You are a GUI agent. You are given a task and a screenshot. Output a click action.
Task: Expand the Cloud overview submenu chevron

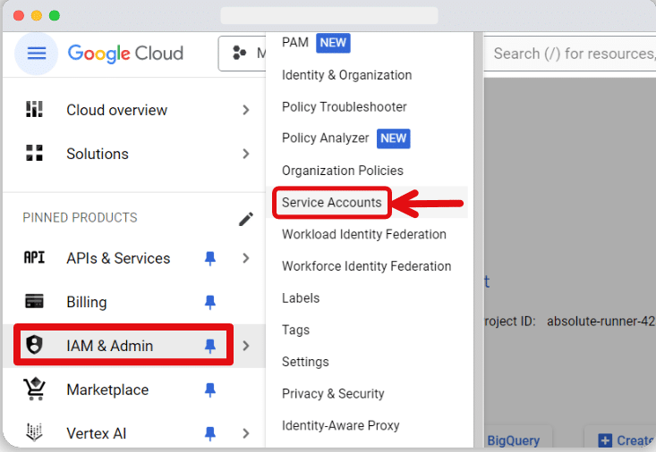(x=246, y=110)
